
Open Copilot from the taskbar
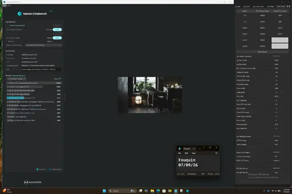coord(146,191)
